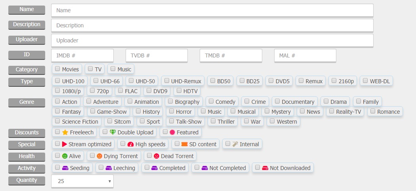
Task: Click the TVDB # input field
Action: coord(156,56)
